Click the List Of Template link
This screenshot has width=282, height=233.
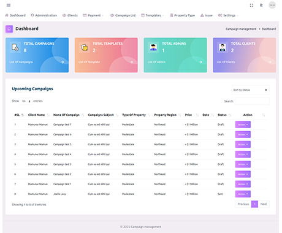pyautogui.click(x=90, y=62)
